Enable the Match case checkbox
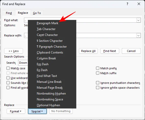Viewport: 145px width, 120px height. pos(8,68)
